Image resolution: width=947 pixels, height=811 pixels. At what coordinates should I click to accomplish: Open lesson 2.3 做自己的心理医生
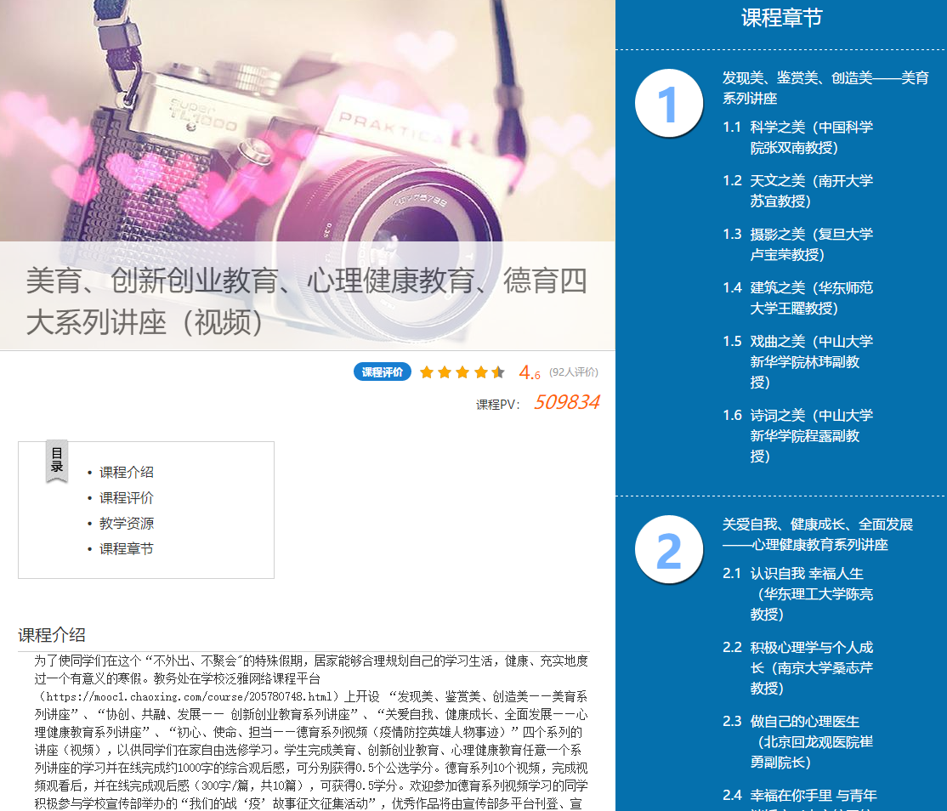tap(810, 741)
